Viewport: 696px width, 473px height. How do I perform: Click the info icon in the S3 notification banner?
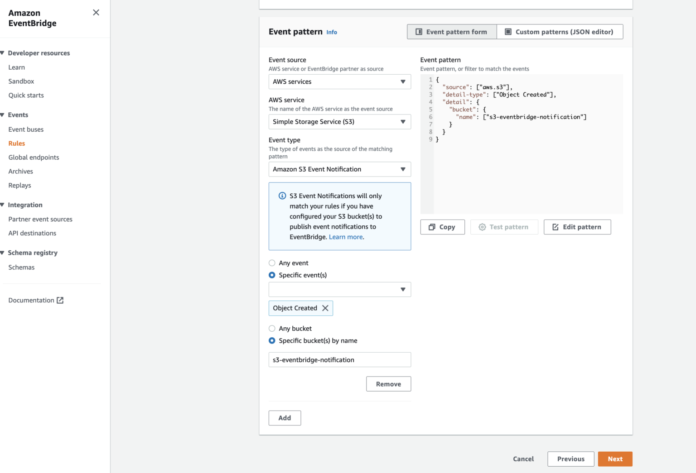[x=282, y=196]
